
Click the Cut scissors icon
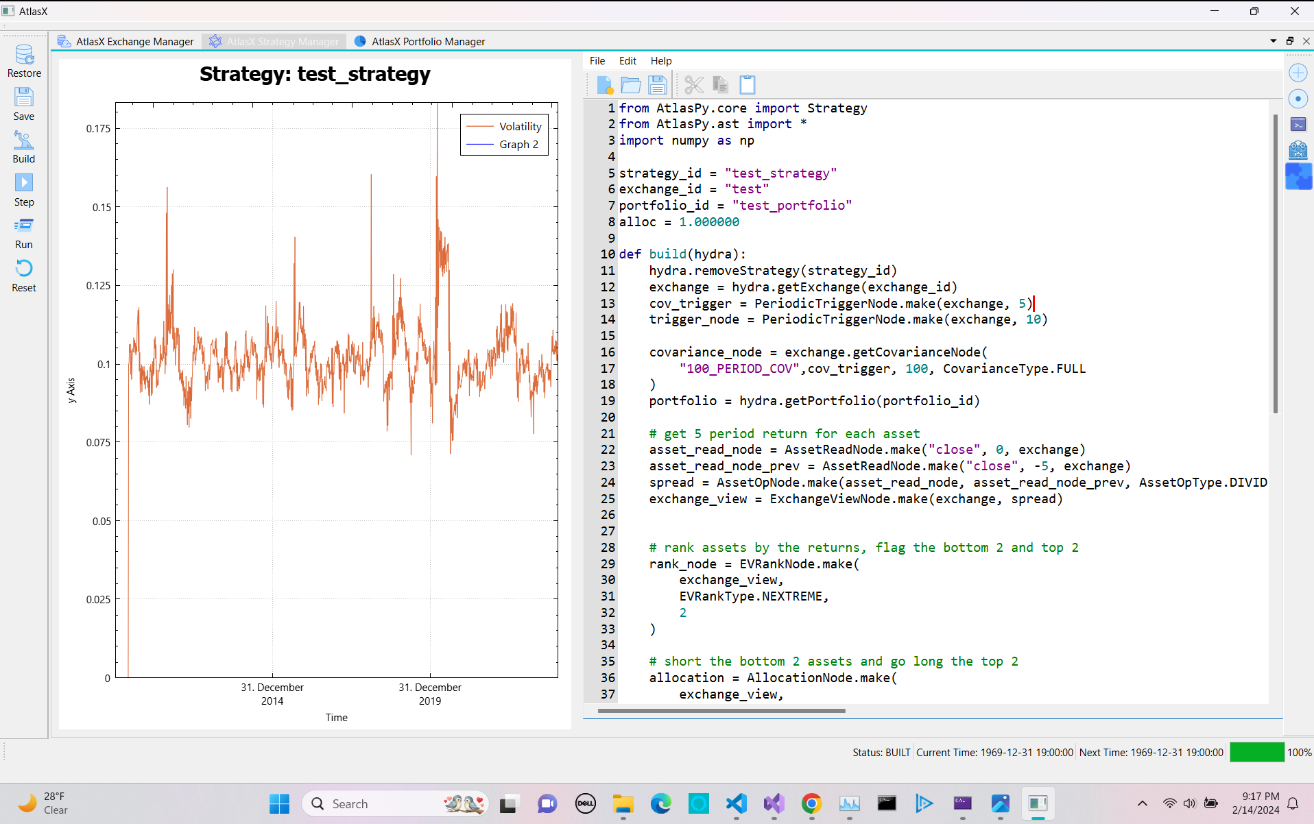694,85
